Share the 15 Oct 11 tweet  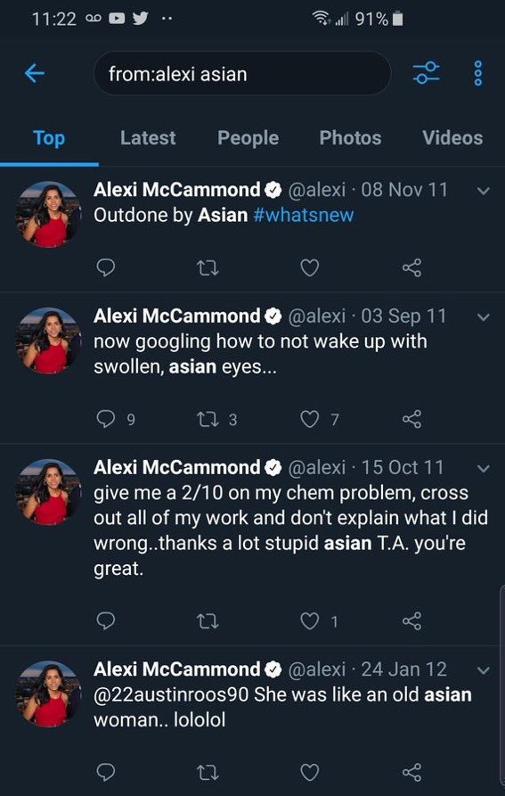tap(411, 621)
